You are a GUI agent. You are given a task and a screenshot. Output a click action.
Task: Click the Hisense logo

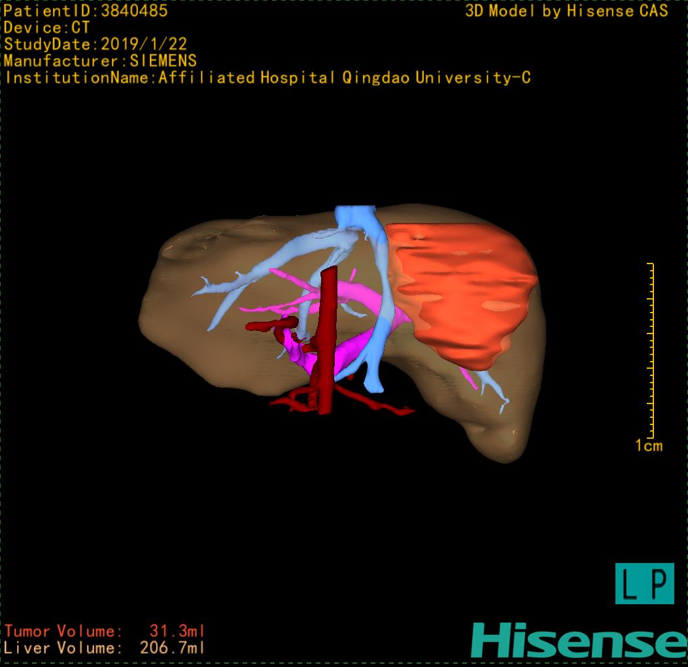pos(579,641)
